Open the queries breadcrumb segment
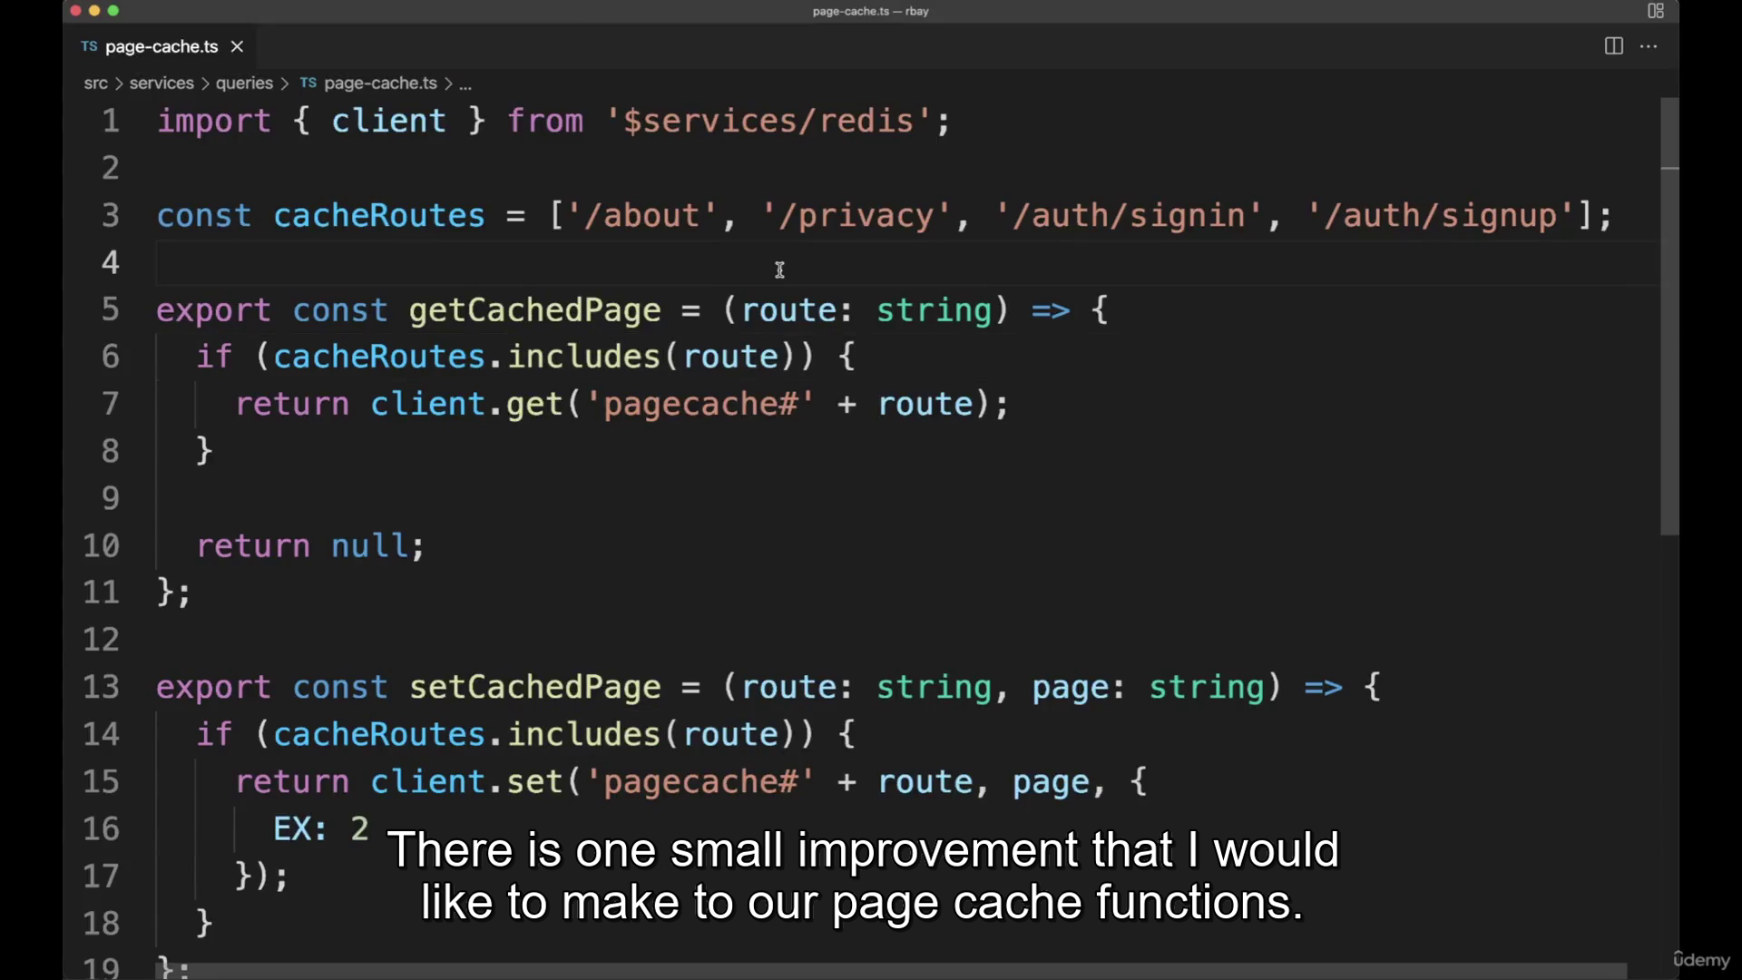 pos(244,83)
